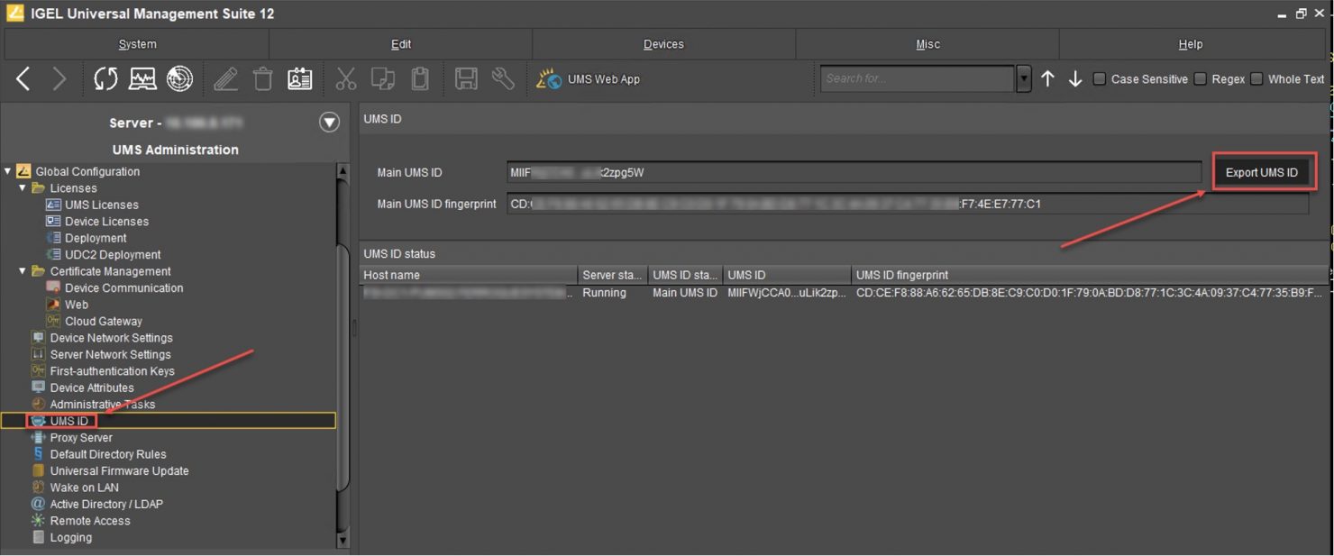This screenshot has width=1334, height=556.
Task: Select Cloud Gateway under Certificate Management
Action: click(x=104, y=321)
